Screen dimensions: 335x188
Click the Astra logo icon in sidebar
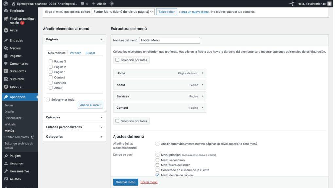(x=6, y=30)
